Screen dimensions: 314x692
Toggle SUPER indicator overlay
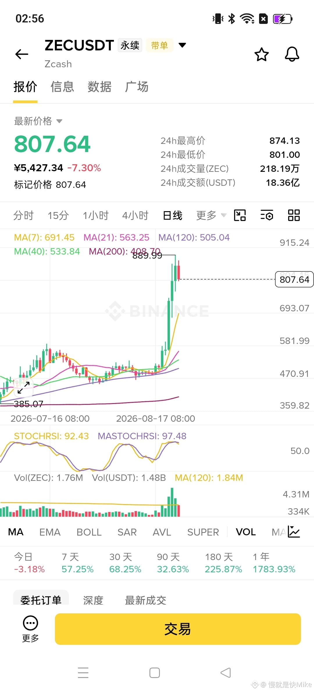(203, 532)
